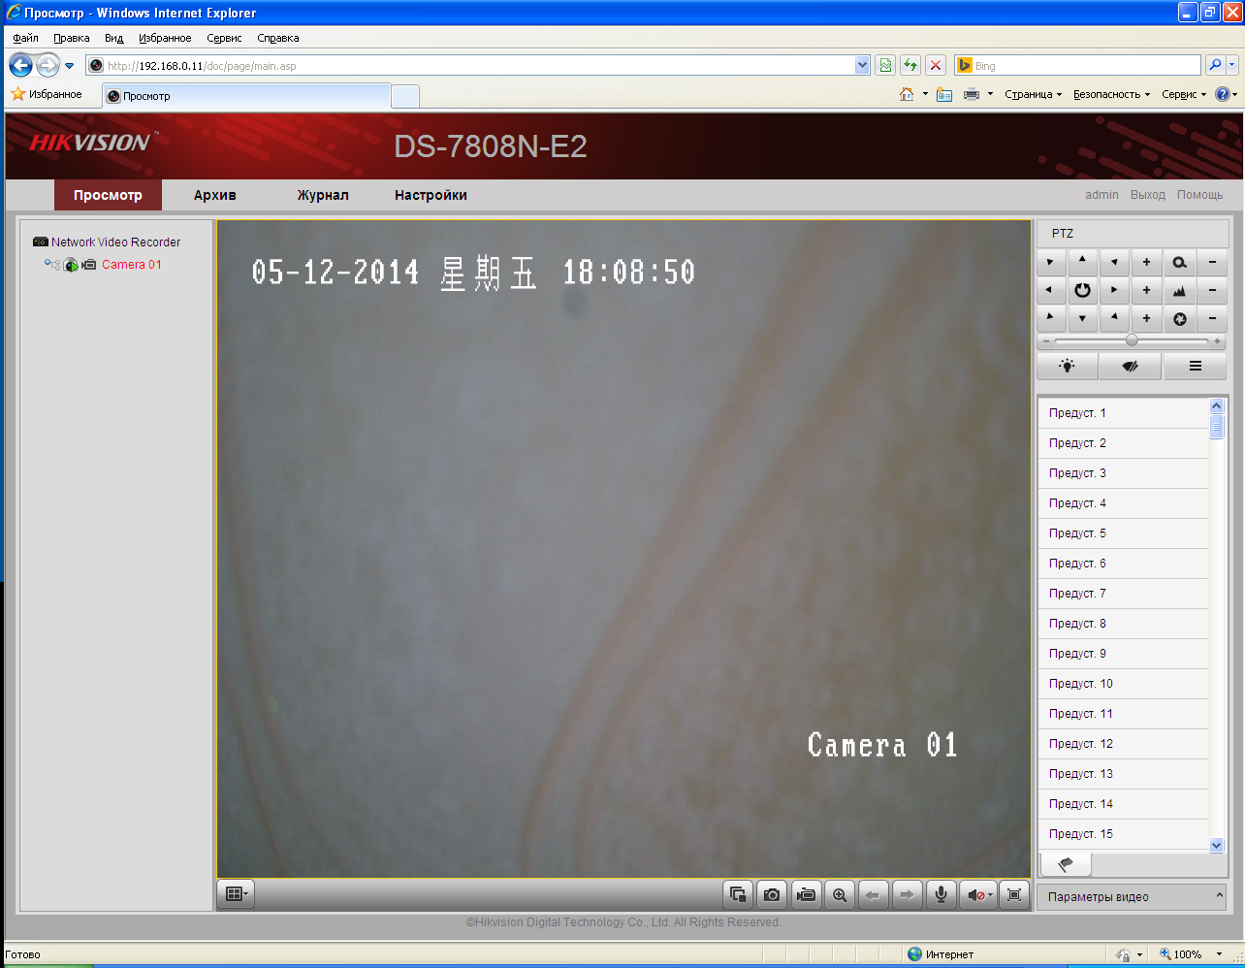Open the Страница command bar dropdown
Image resolution: width=1245 pixels, height=968 pixels.
pyautogui.click(x=1033, y=94)
